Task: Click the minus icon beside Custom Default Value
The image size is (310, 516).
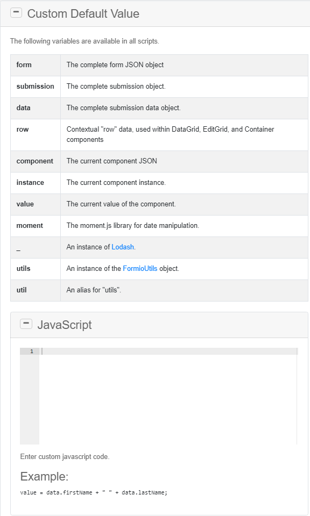Action: (x=16, y=12)
